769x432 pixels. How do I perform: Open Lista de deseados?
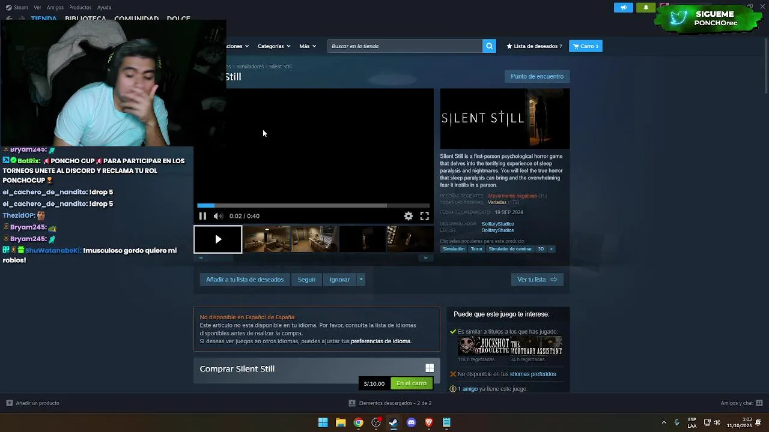click(x=534, y=46)
